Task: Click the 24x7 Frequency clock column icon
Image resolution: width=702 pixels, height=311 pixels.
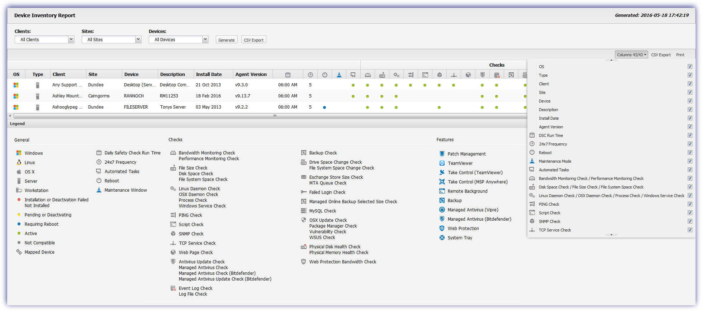Action: [x=310, y=75]
